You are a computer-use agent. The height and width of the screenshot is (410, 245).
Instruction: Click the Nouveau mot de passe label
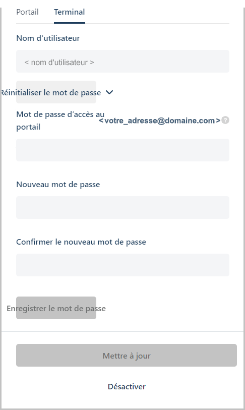[58, 185]
